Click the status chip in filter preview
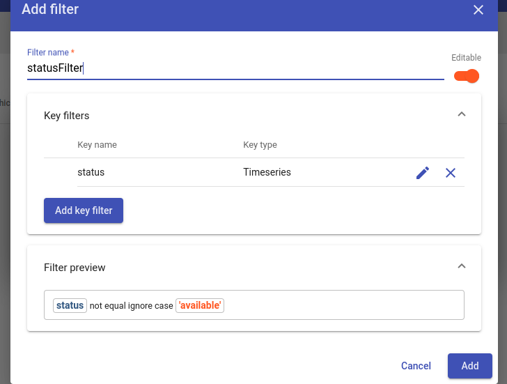507x384 pixels. tap(70, 305)
